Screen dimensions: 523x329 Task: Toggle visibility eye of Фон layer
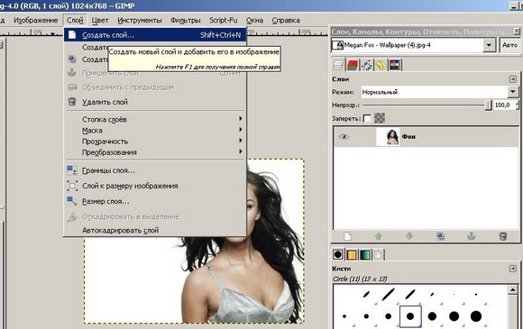coord(344,137)
